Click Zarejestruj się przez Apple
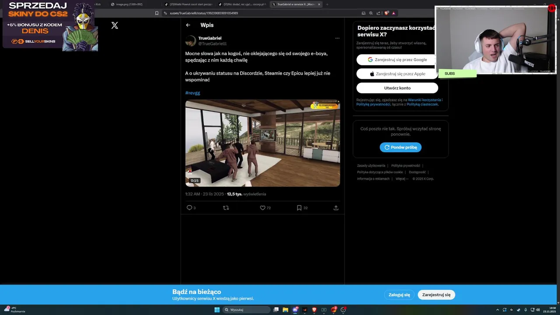This screenshot has height=315, width=560. click(397, 74)
